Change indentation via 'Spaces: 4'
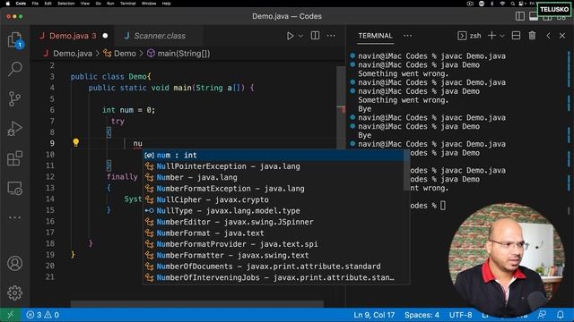The width and height of the screenshot is (574, 322). 422,315
